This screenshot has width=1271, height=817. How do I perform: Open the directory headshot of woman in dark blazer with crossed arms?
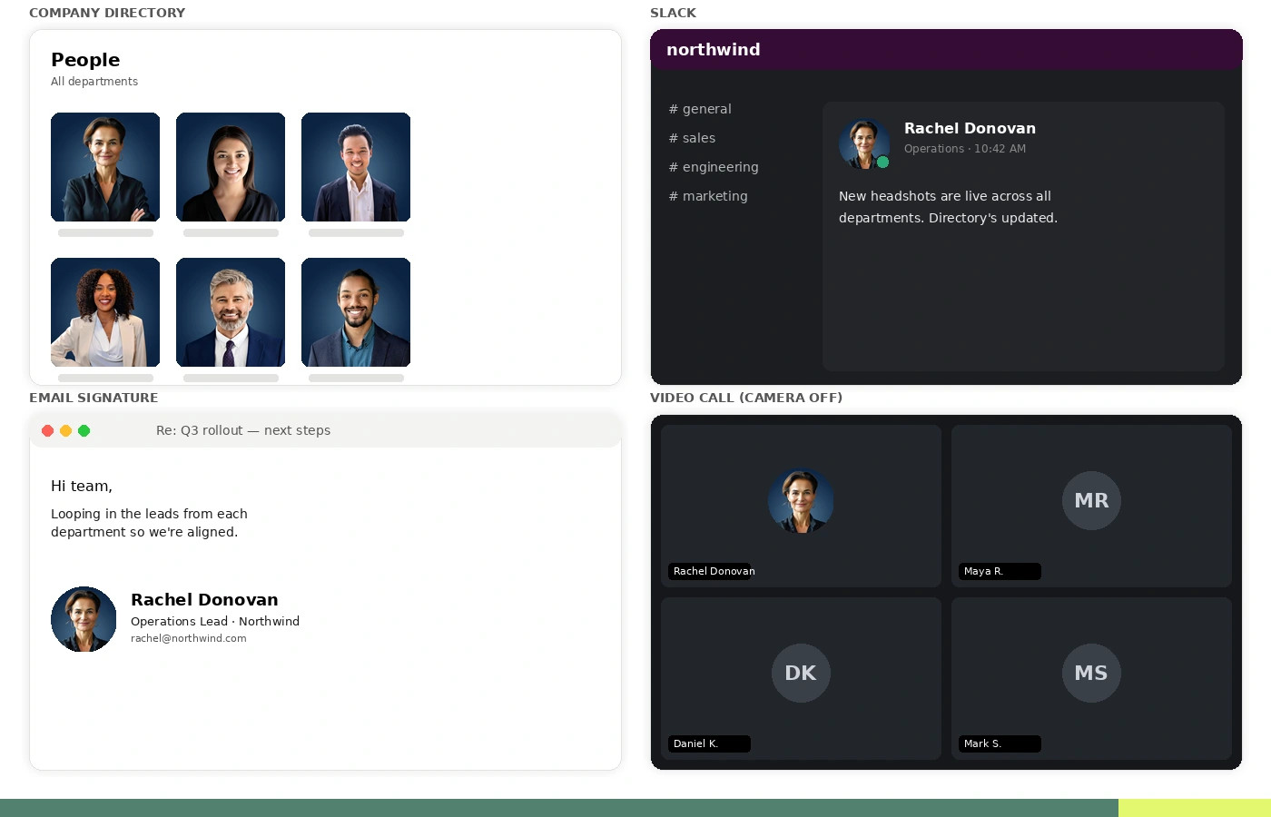(105, 167)
